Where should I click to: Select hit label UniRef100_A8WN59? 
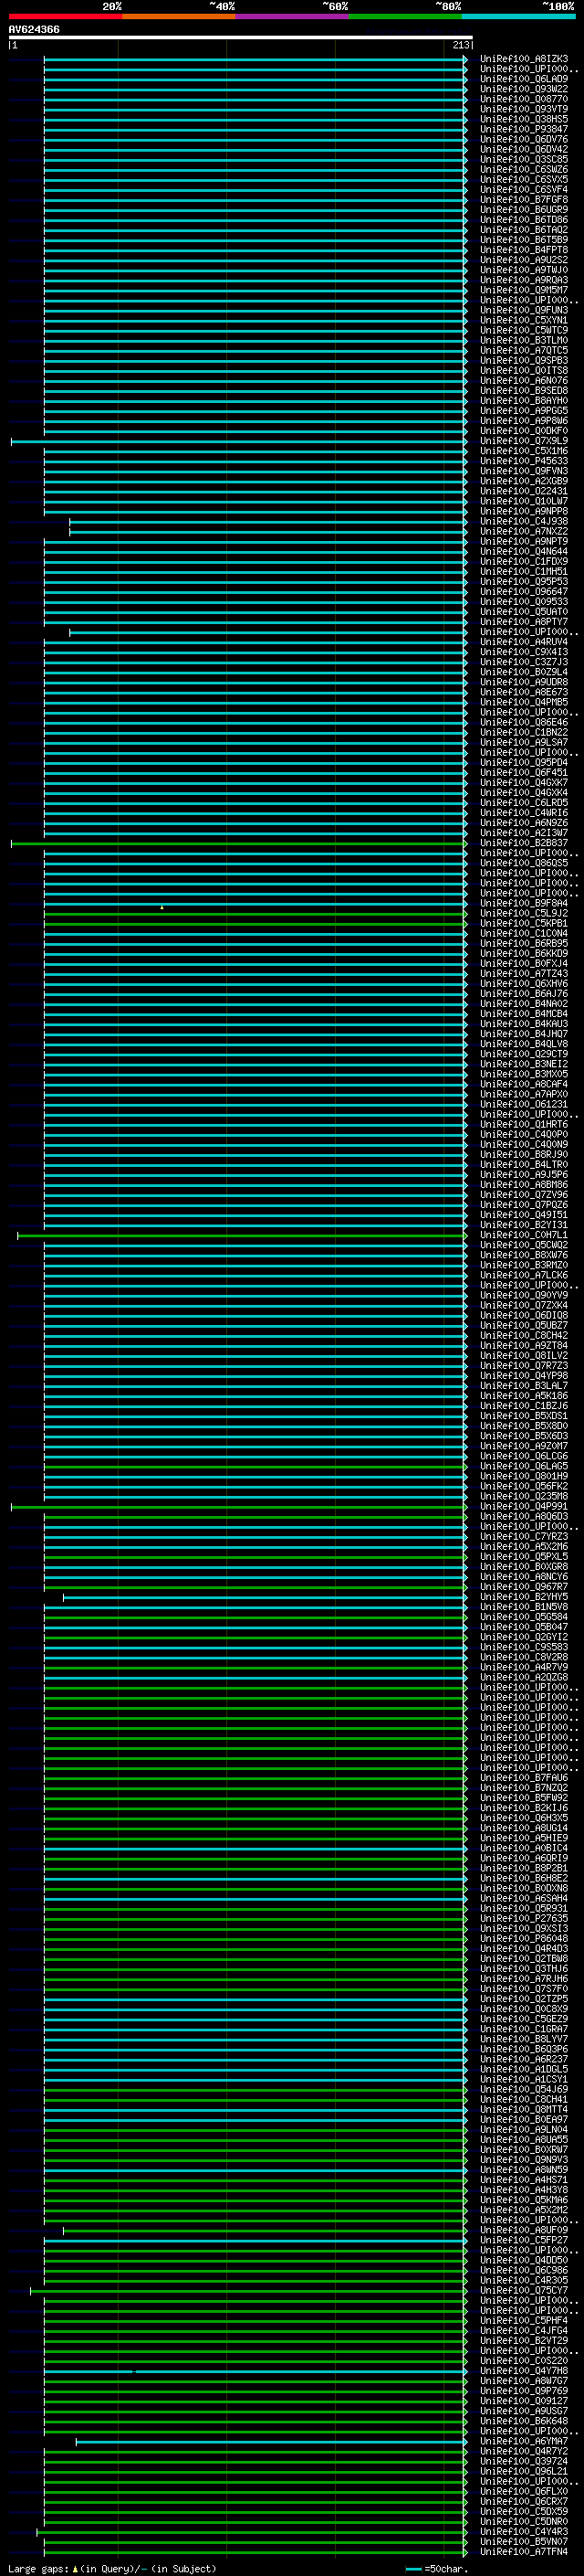[x=524, y=2170]
